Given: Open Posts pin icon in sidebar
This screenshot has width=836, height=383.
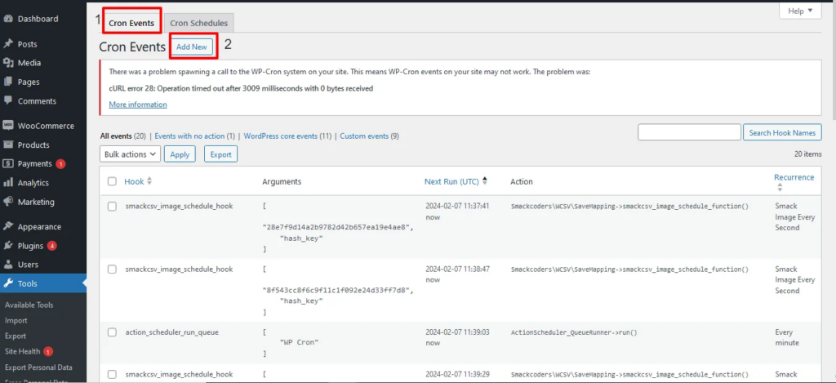Looking at the screenshot, I should pos(8,44).
